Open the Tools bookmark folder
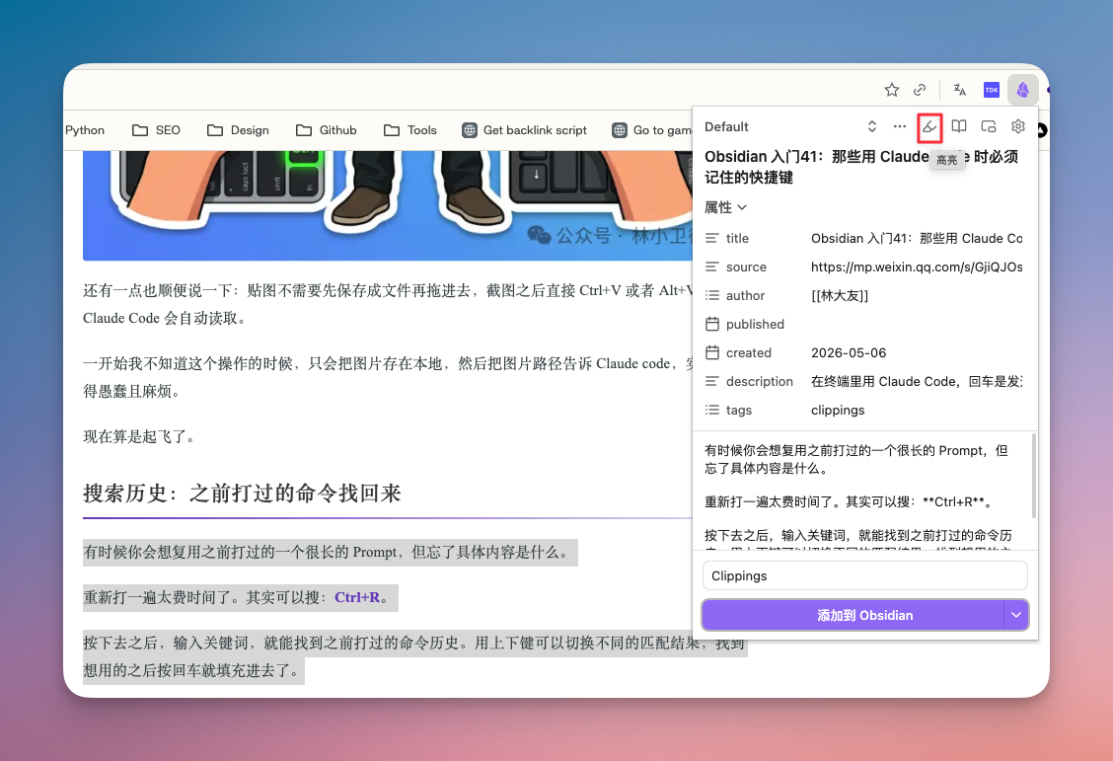 410,130
